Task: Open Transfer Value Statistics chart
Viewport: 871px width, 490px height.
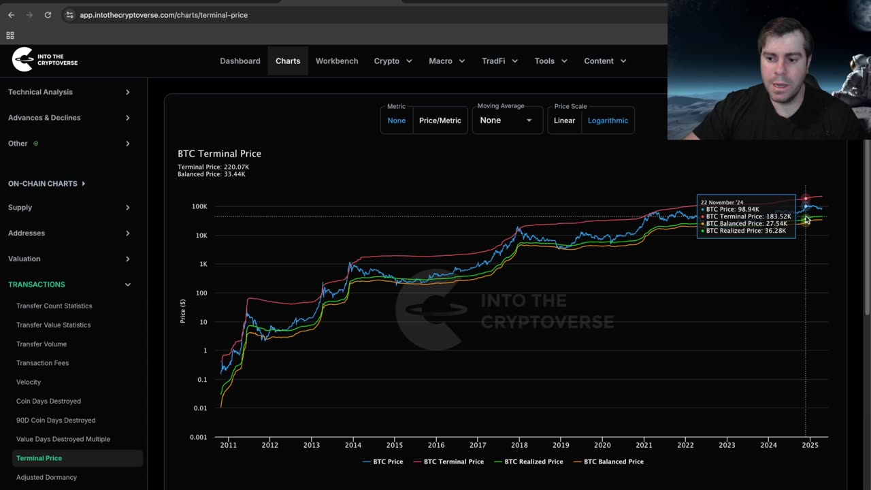Action: pyautogui.click(x=53, y=325)
